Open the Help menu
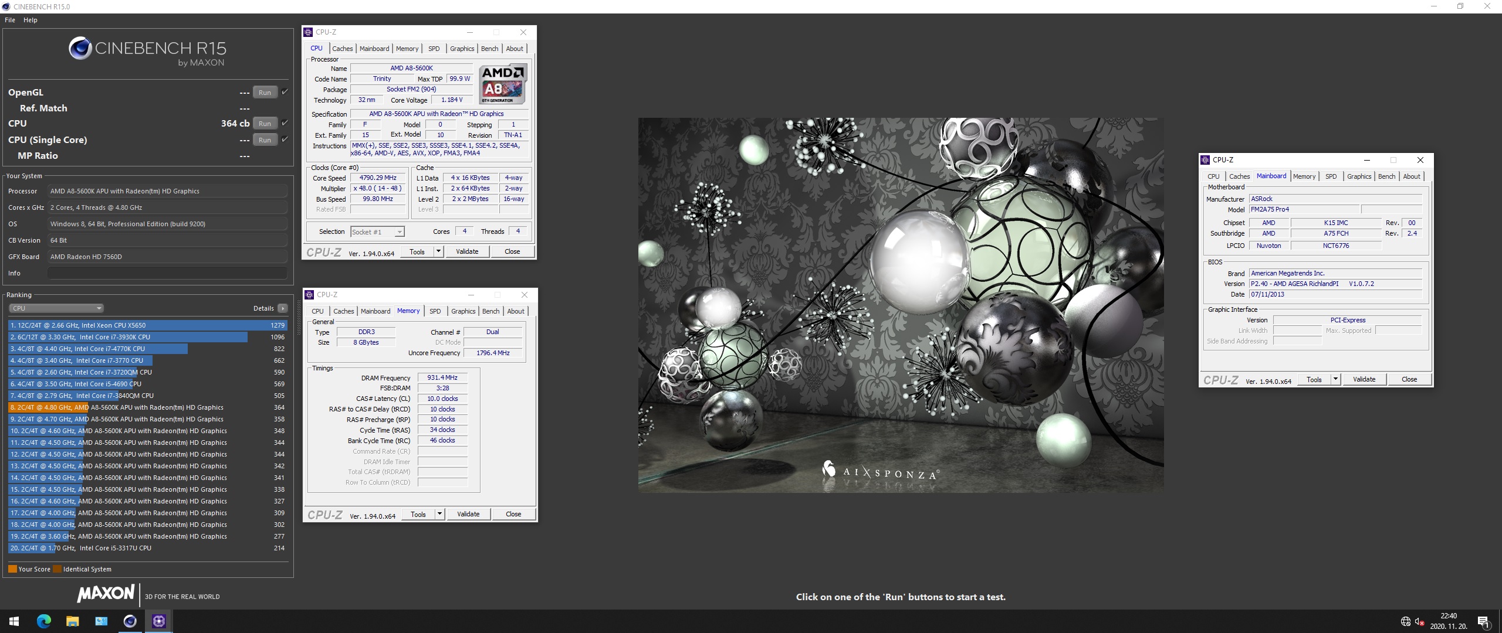1502x633 pixels. point(31,20)
